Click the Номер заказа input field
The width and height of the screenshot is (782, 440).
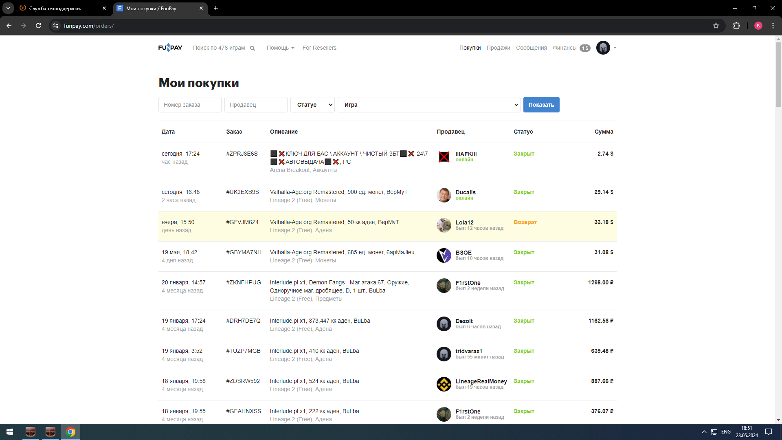click(x=190, y=105)
